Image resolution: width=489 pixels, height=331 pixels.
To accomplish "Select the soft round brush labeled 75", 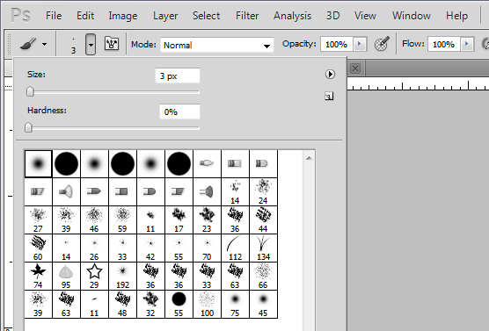I will pyautogui.click(x=235, y=304).
